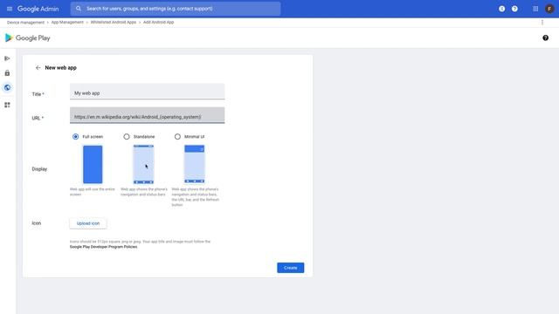Open the three-dot more options menu

click(x=542, y=22)
